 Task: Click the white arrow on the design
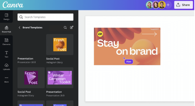point(149,34)
